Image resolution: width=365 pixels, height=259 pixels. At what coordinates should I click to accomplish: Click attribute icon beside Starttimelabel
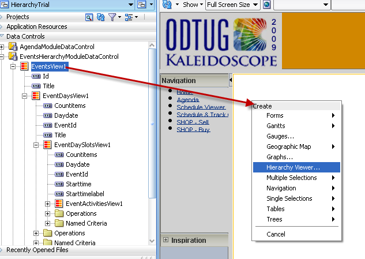click(59, 194)
